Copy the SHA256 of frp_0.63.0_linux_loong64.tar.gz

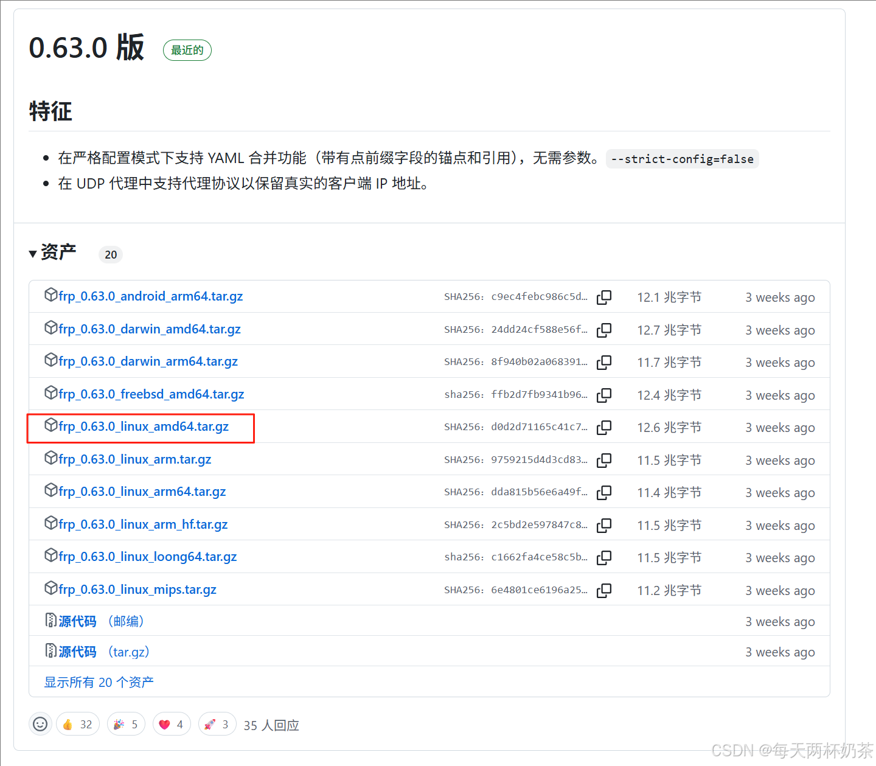point(604,557)
